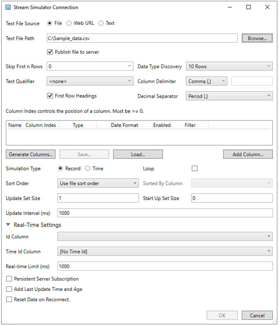
Task: Open the Decimal Separator dropdown
Action: 229,96
